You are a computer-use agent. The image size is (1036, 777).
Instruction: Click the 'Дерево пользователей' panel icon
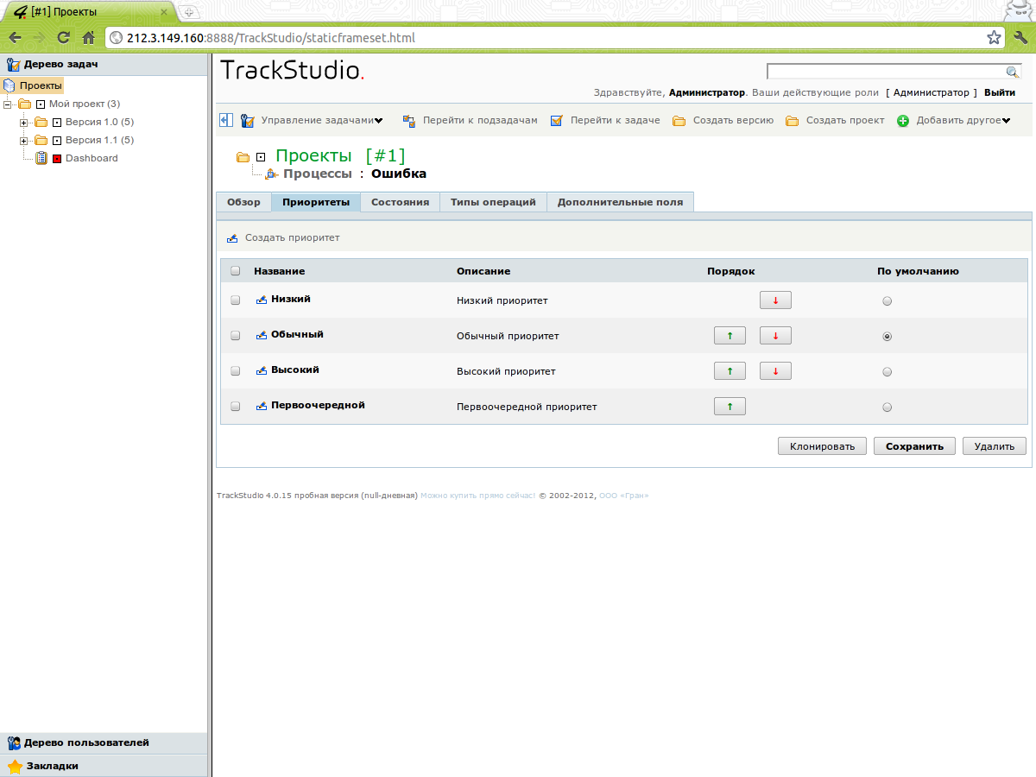point(14,742)
